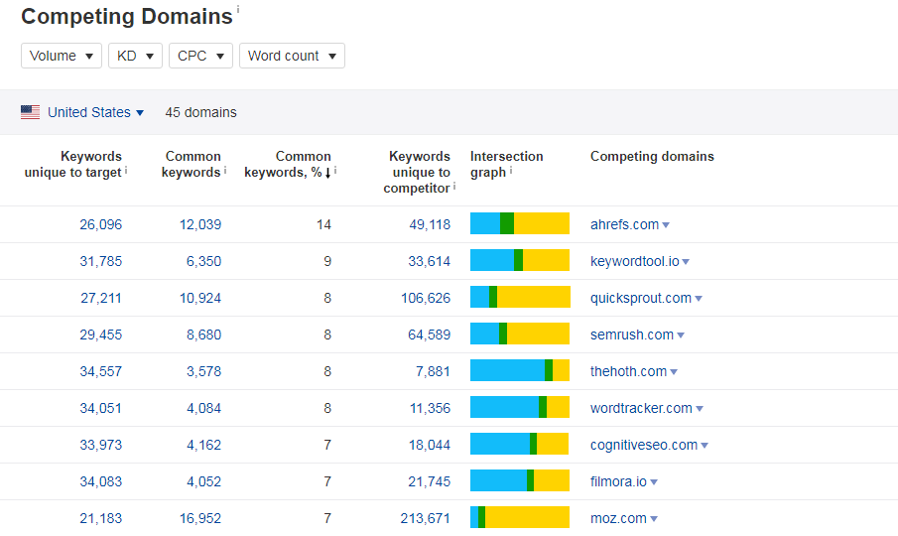This screenshot has height=536, width=898.
Task: Open 10,924 common keywords value
Action: click(x=200, y=298)
